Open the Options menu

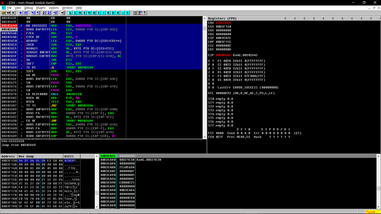[x=54, y=8]
